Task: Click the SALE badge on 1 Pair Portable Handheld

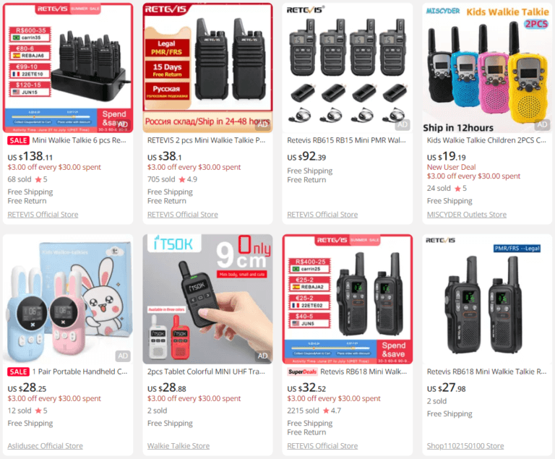Action: pyautogui.click(x=18, y=372)
